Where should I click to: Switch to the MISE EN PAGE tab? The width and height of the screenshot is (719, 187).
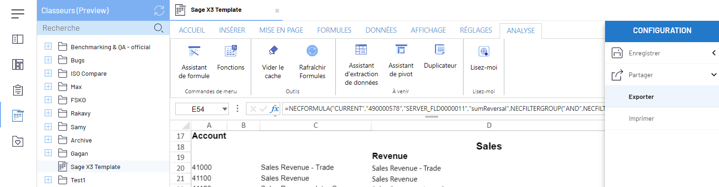[x=281, y=30]
